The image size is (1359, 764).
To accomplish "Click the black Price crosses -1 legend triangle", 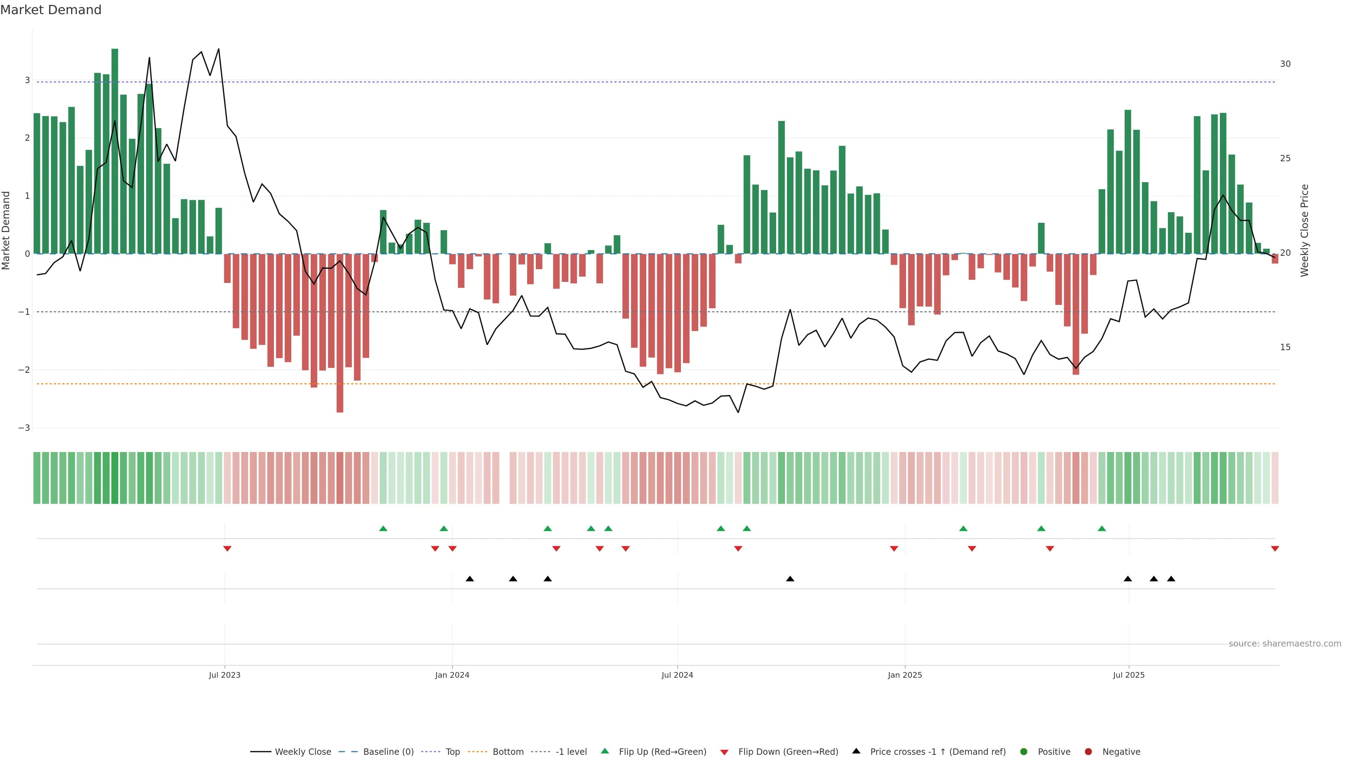I will (856, 751).
